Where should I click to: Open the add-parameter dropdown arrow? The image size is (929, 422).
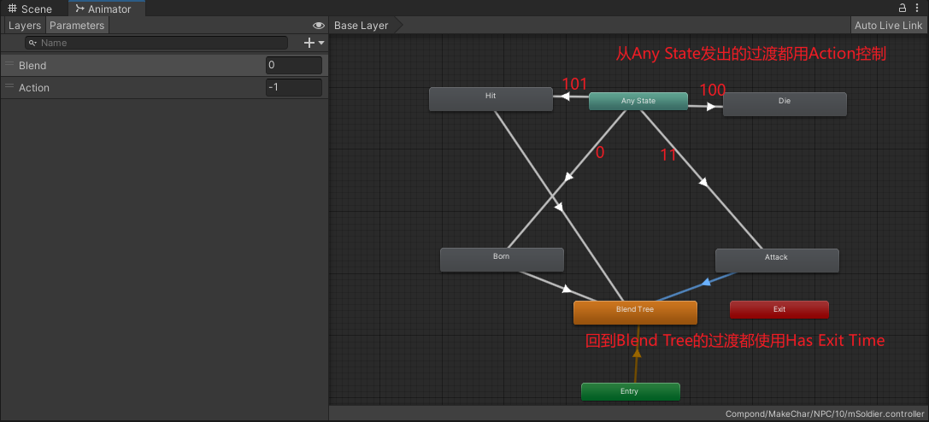(321, 43)
